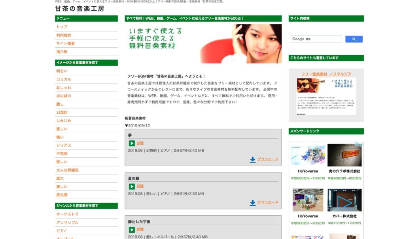Select the 怪しい category
Image resolution: width=405 pixels, height=239 pixels.
pyautogui.click(x=62, y=162)
